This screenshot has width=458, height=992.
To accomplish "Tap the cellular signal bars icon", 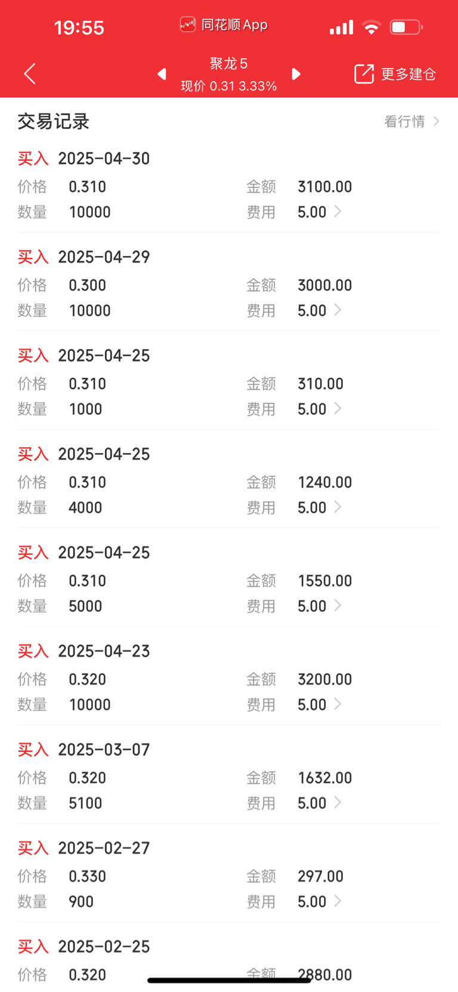I will click(x=341, y=27).
